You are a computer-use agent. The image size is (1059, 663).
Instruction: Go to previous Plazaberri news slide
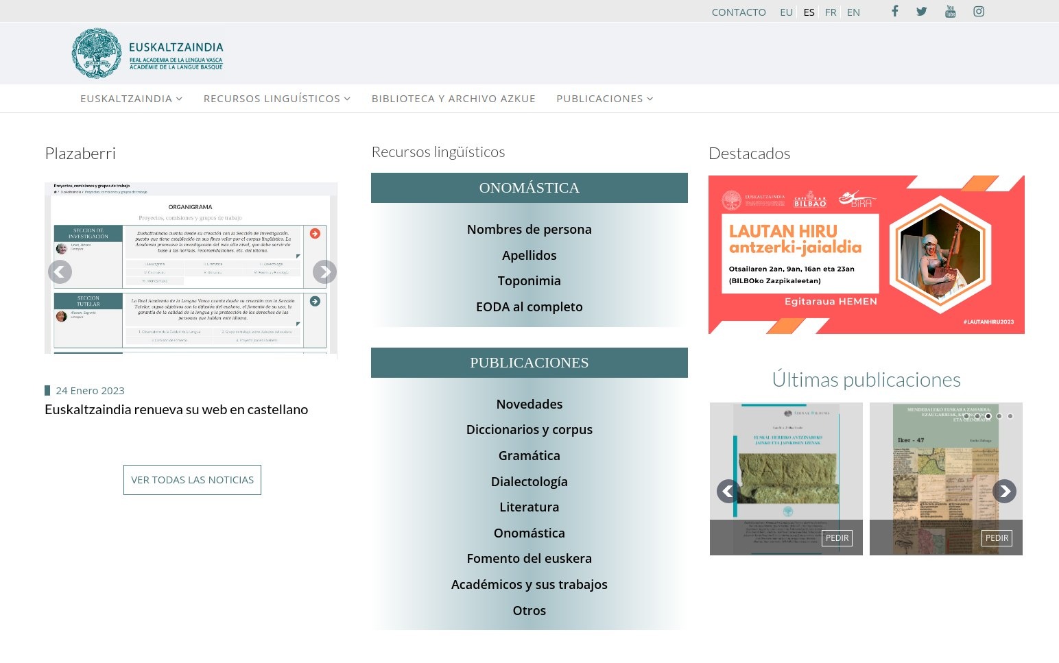point(60,272)
